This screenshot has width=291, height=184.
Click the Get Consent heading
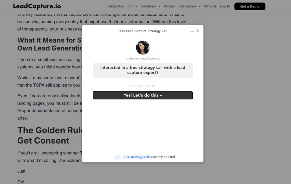(x=43, y=141)
